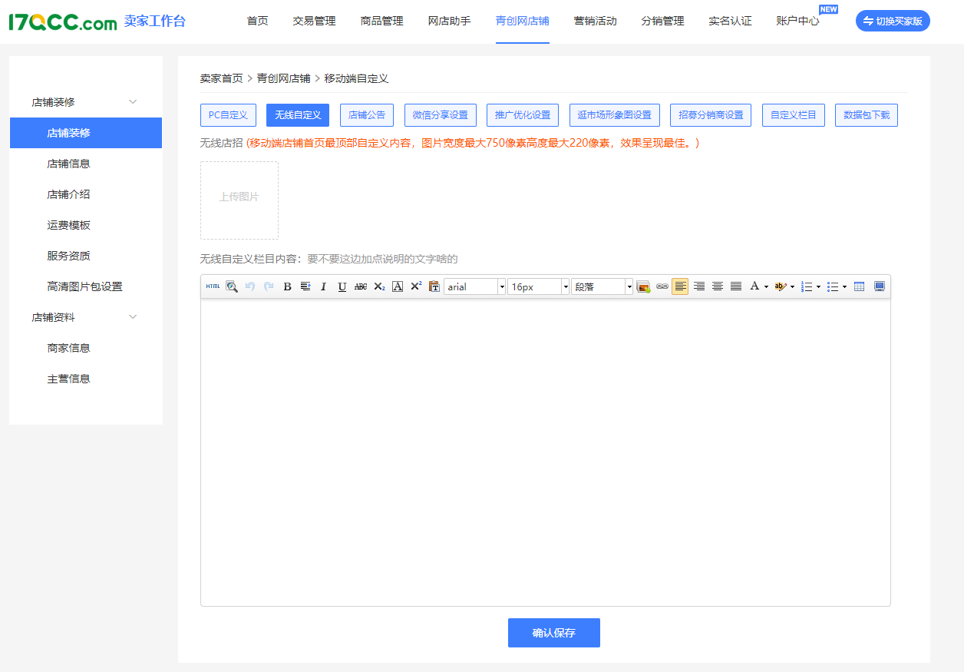Toggle subscript formatting
964x672 pixels.
[379, 286]
